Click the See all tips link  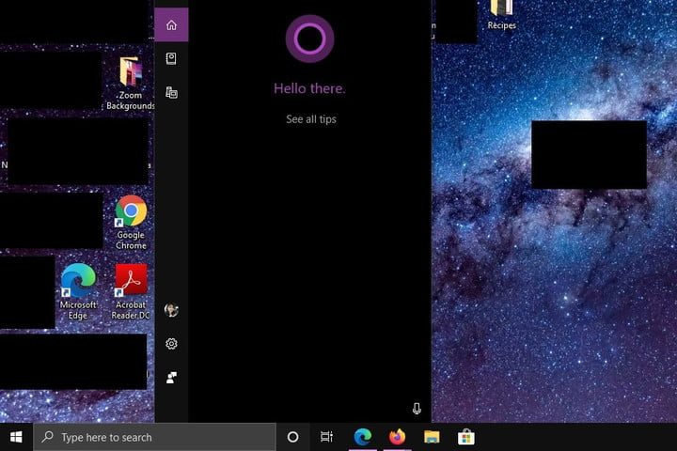pos(310,119)
